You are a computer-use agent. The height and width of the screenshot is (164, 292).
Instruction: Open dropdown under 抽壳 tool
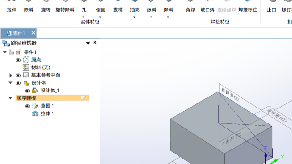tap(134, 17)
